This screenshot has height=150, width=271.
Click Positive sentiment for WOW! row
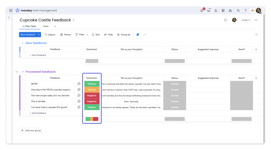point(92,84)
